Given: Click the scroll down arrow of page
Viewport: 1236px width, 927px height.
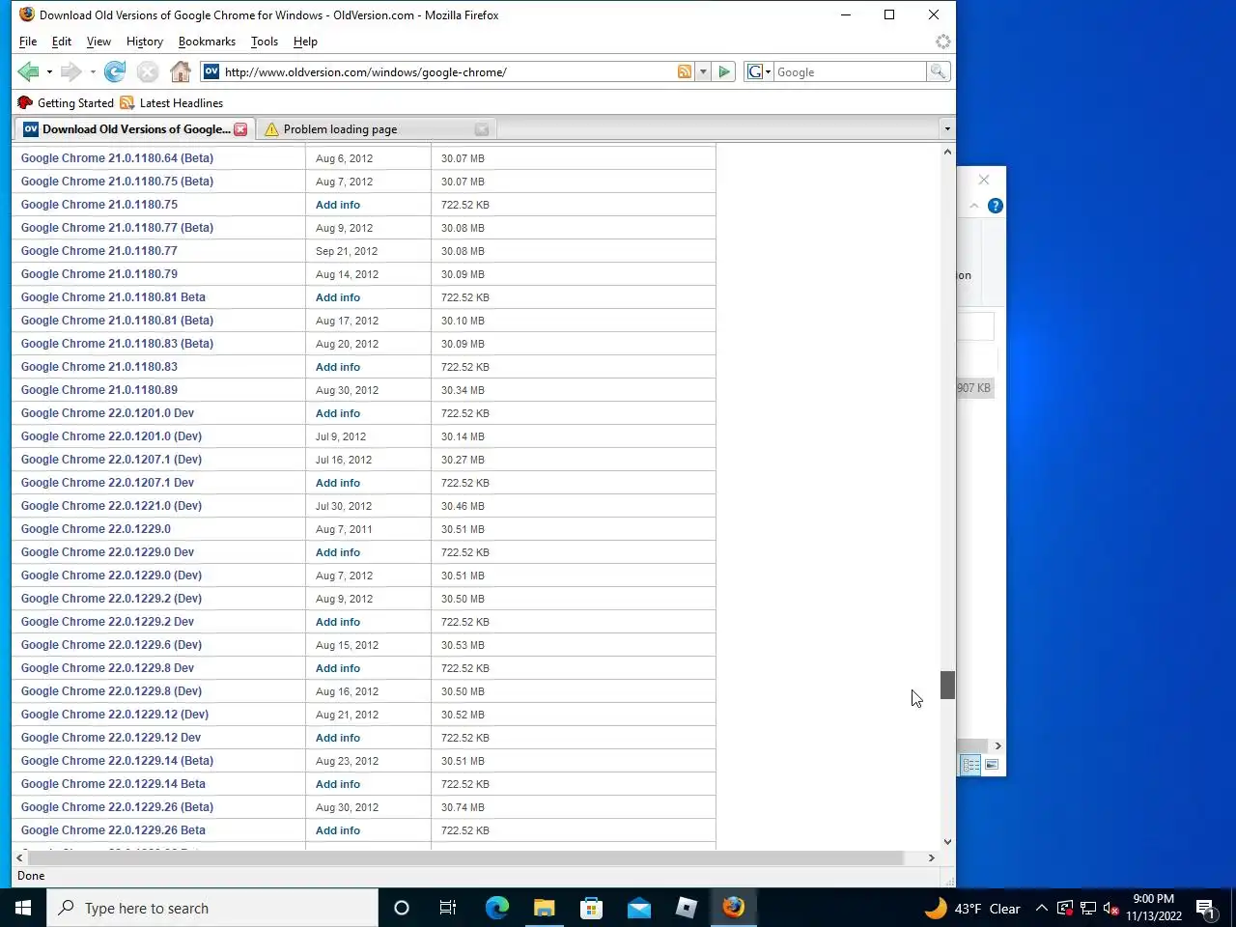Looking at the screenshot, I should pos(947,842).
